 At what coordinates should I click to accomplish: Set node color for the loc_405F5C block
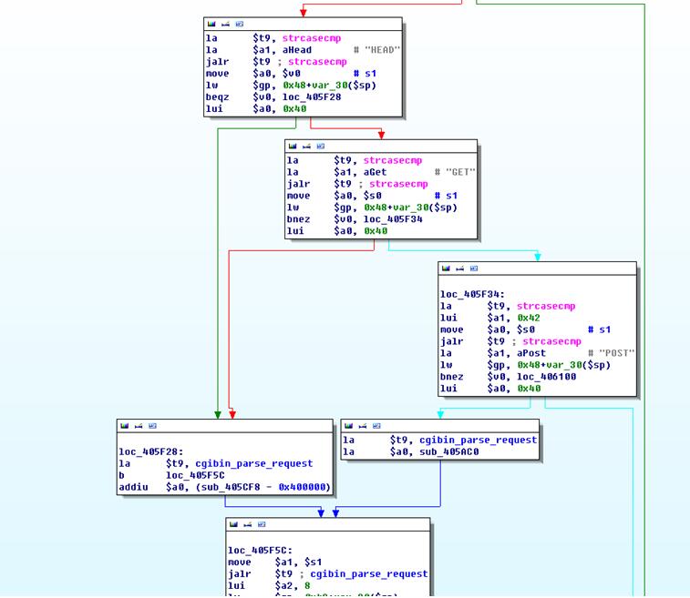[233, 524]
